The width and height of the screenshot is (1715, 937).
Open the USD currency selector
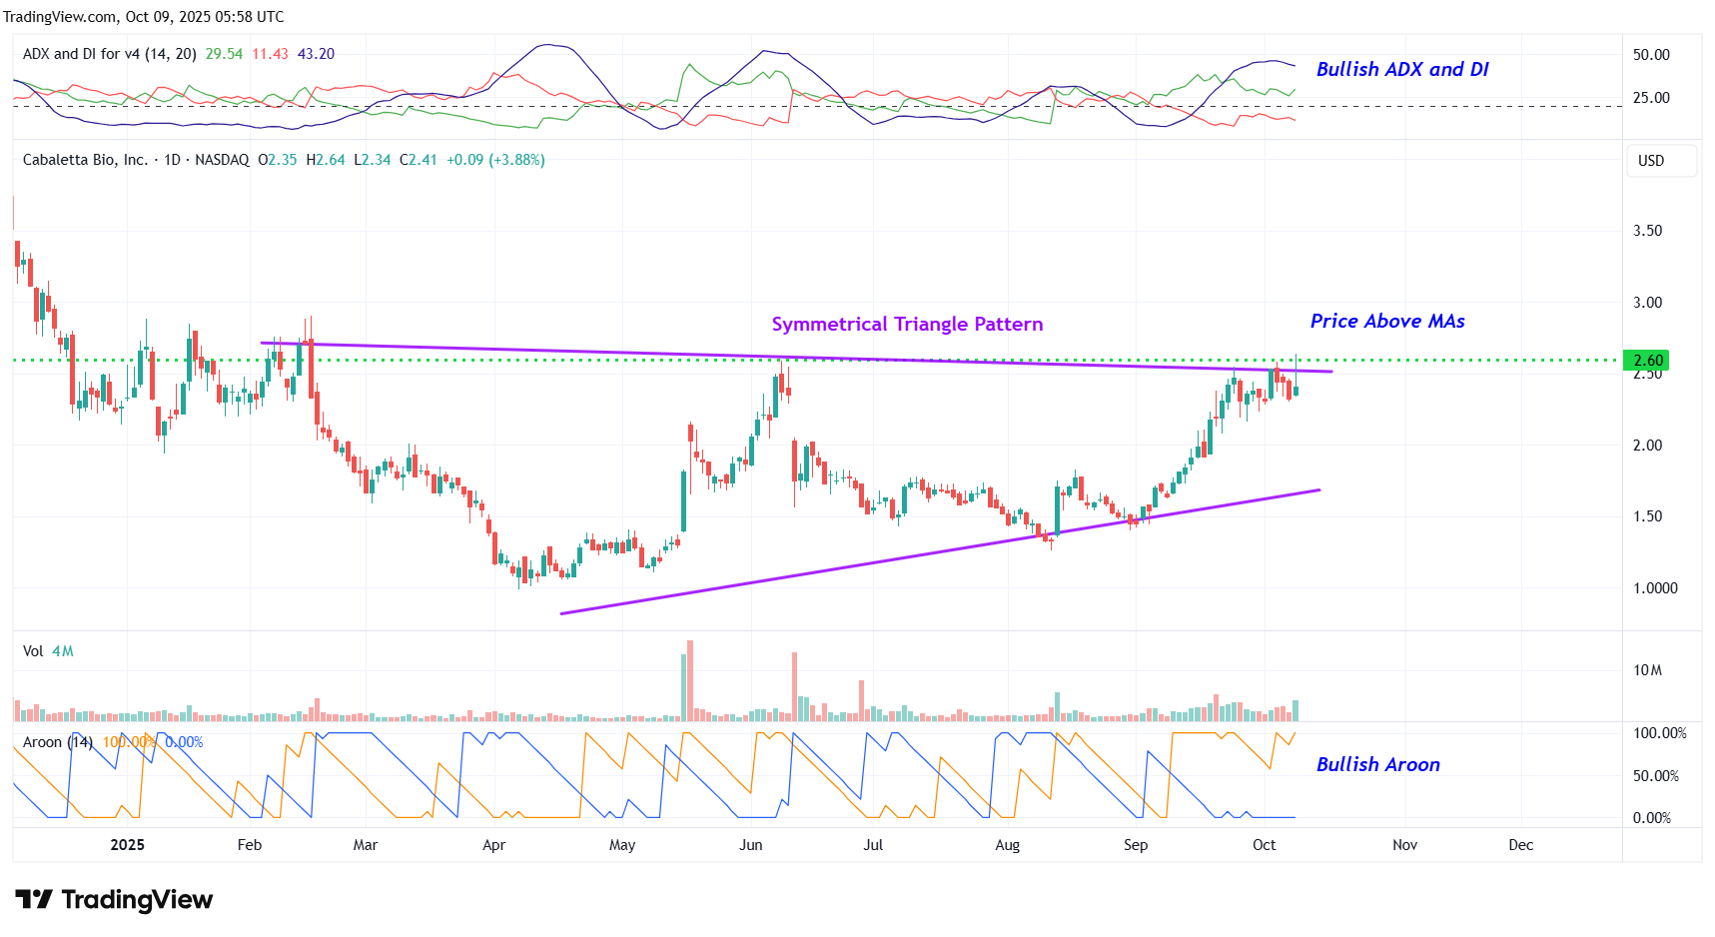coord(1651,161)
